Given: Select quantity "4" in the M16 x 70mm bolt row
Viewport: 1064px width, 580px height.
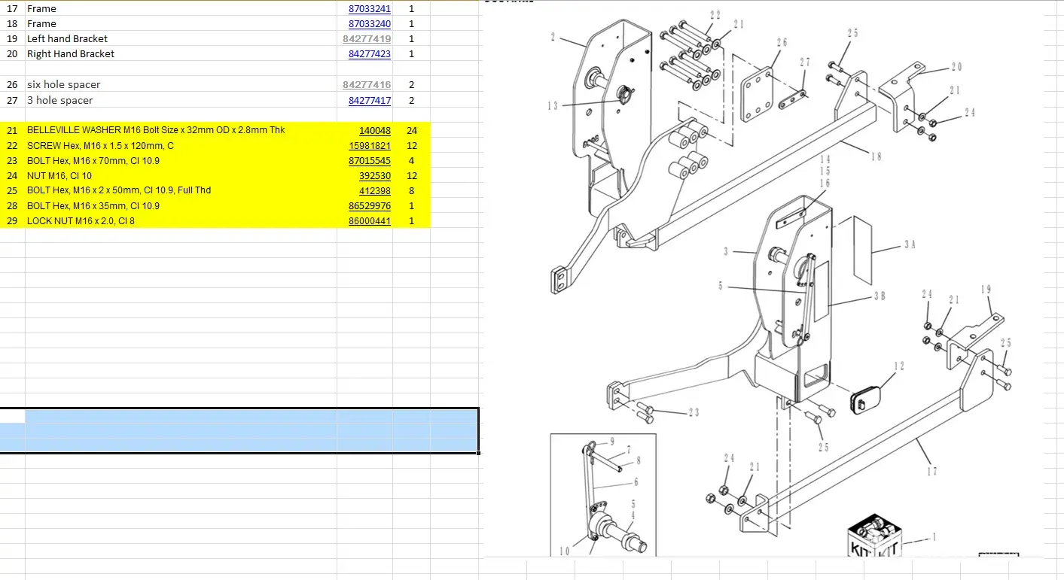Looking at the screenshot, I should [x=412, y=161].
